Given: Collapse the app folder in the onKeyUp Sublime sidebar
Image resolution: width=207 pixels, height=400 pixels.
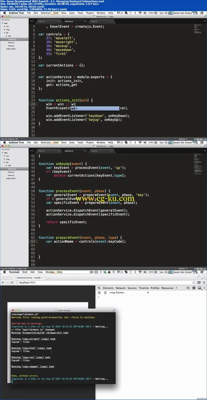Looking at the screenshot, I should point(2,152).
